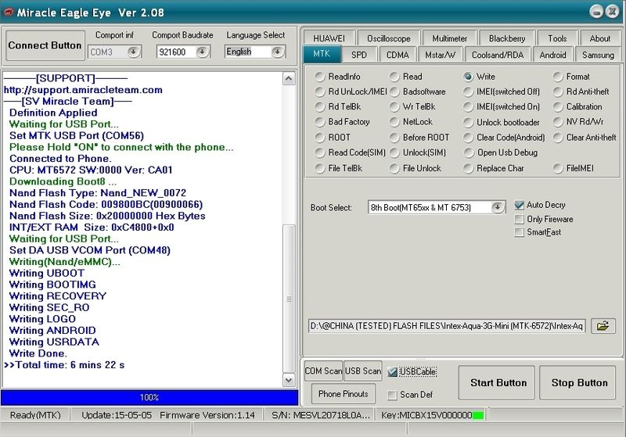This screenshot has width=626, height=437.
Task: Open Phone Pinouts
Action: 343,394
